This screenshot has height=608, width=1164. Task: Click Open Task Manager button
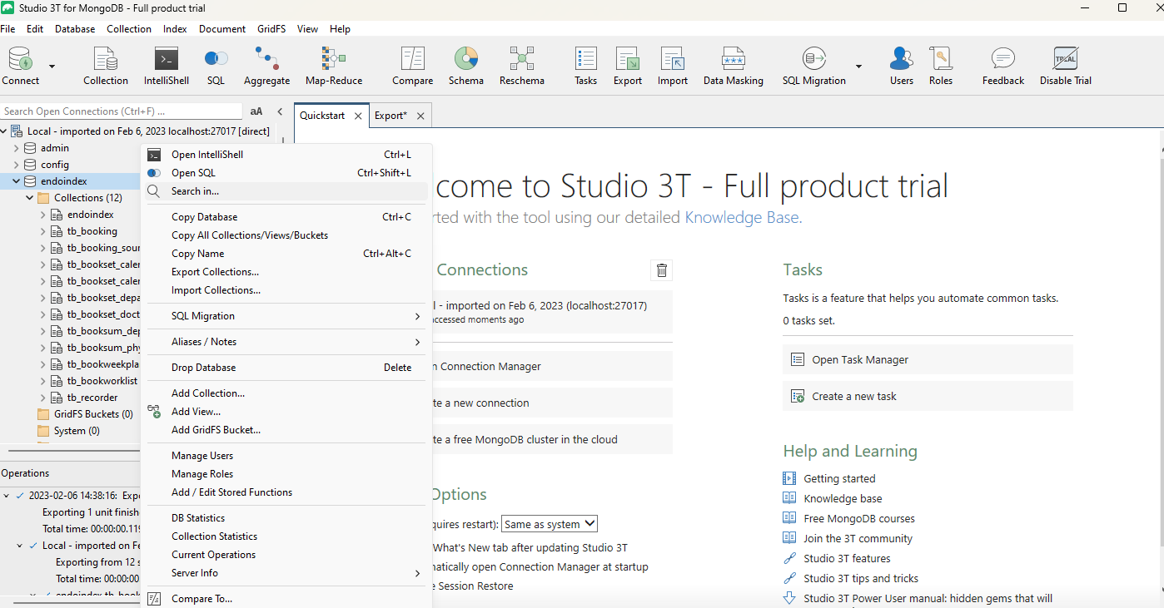[928, 360]
